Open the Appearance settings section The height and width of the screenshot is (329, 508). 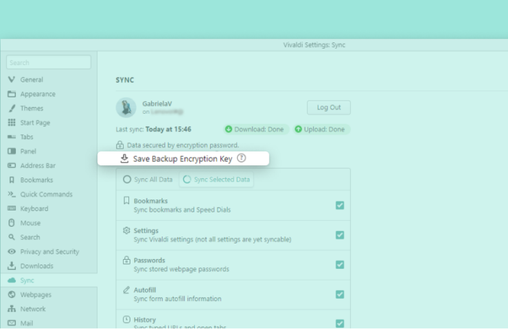coord(49,94)
